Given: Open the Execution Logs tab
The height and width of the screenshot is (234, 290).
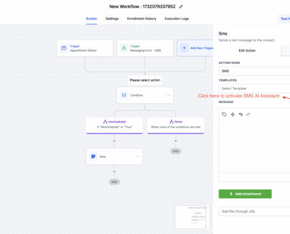Looking at the screenshot, I should [x=177, y=19].
